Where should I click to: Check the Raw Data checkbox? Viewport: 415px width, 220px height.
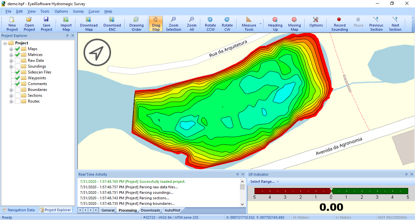18,60
